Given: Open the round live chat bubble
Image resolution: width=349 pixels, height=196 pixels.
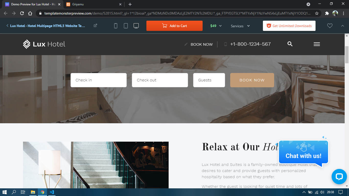Looking at the screenshot, I should 339,177.
